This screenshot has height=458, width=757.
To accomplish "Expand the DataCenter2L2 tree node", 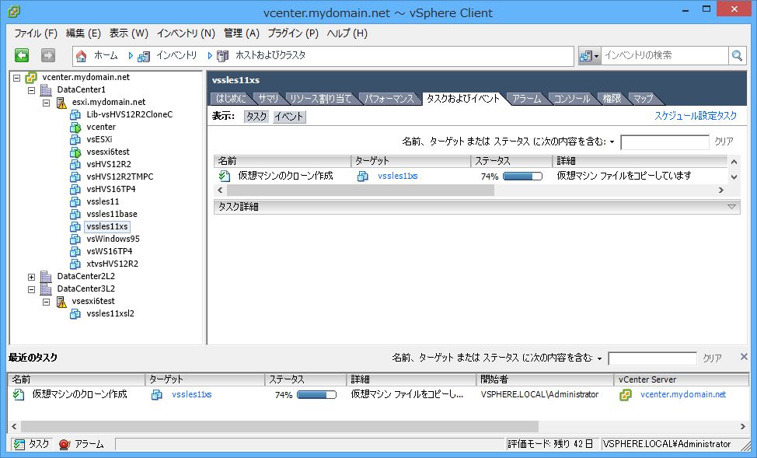I will 31,278.
